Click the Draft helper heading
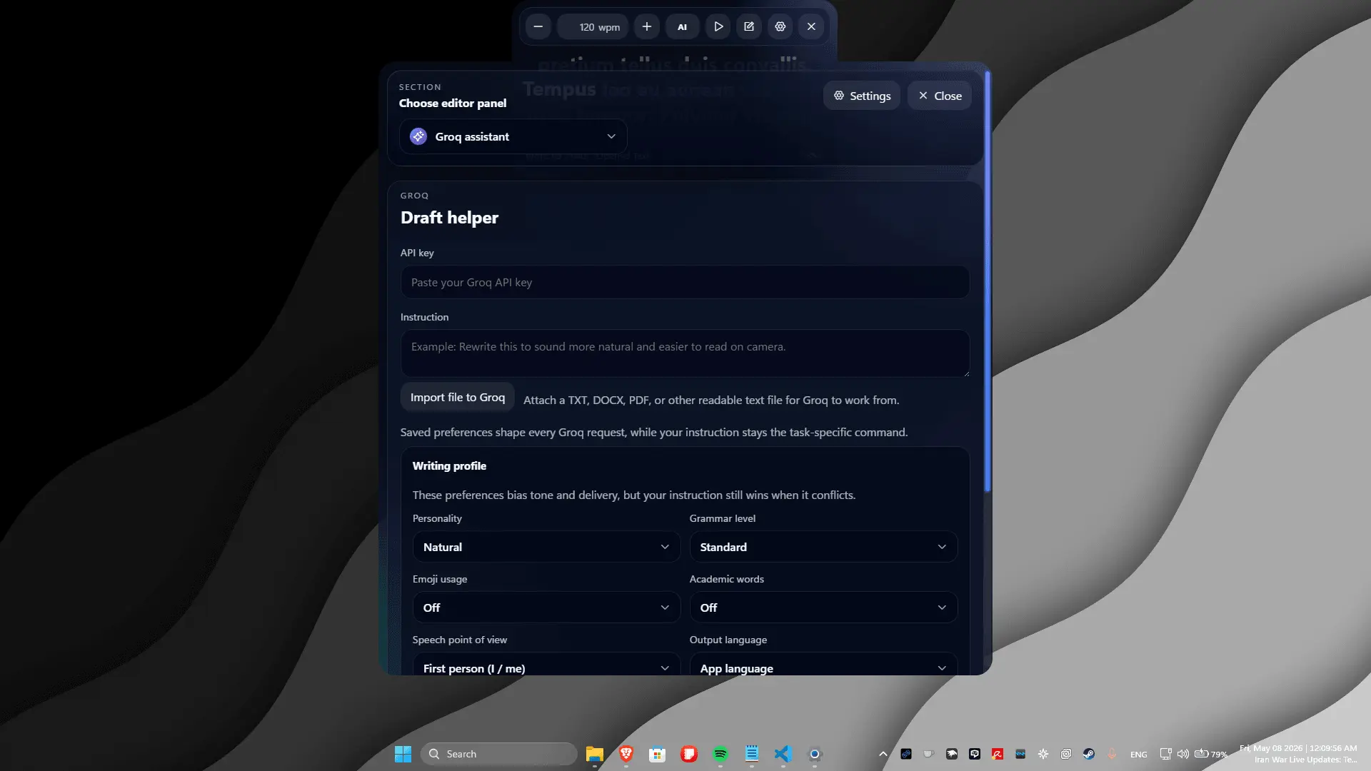This screenshot has width=1371, height=771. click(x=449, y=218)
